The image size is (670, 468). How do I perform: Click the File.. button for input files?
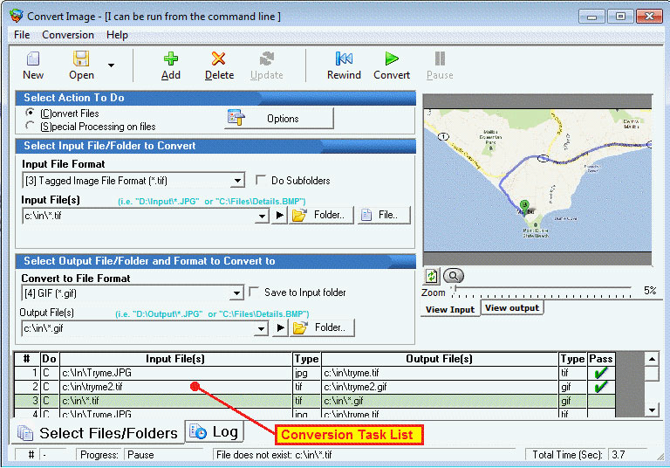point(384,215)
